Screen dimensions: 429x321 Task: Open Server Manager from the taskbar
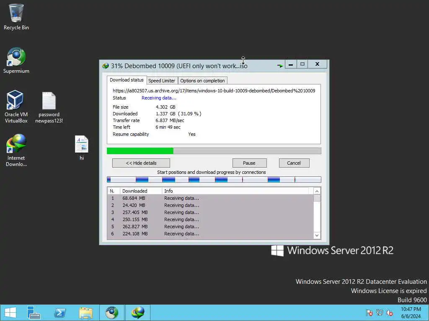(x=34, y=313)
